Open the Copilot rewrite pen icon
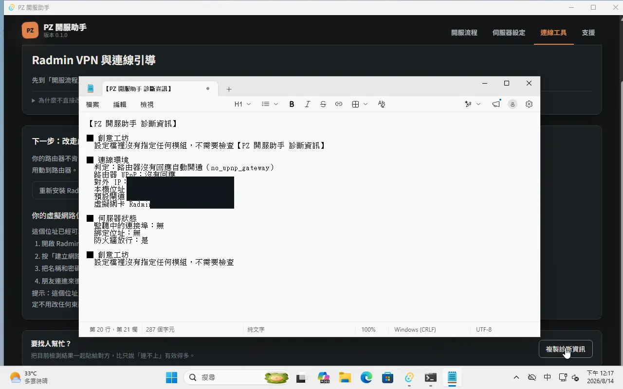This screenshot has height=389, width=623. tap(468, 104)
